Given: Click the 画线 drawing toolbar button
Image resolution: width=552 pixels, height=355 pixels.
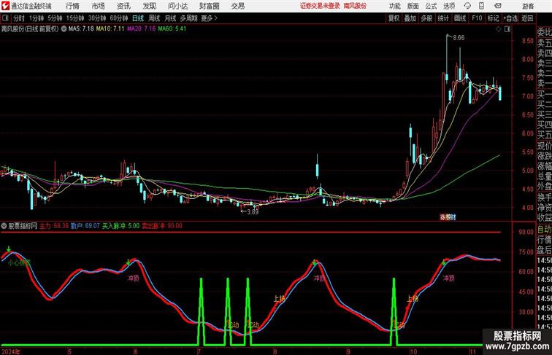Looking at the screenshot, I should point(460,18).
